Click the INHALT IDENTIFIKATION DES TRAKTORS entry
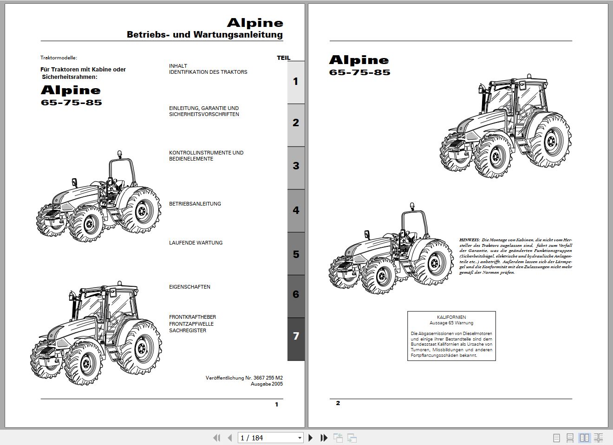613x445 pixels. point(208,69)
